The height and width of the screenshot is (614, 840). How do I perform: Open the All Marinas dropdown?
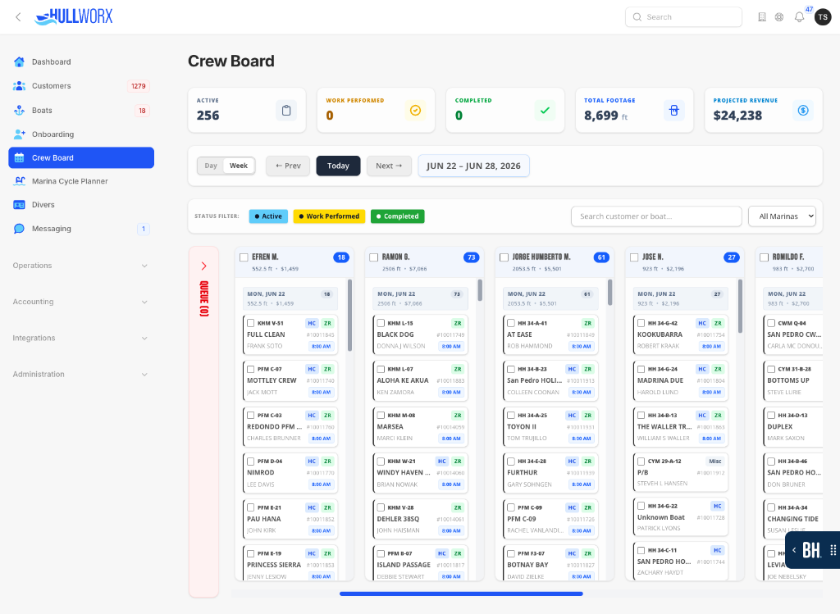click(x=782, y=216)
